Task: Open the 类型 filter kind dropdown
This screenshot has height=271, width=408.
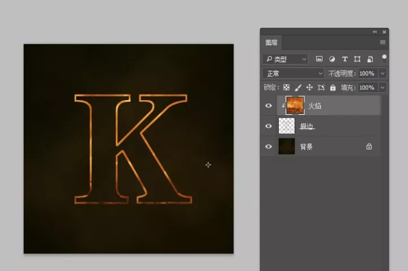Action: (286, 59)
